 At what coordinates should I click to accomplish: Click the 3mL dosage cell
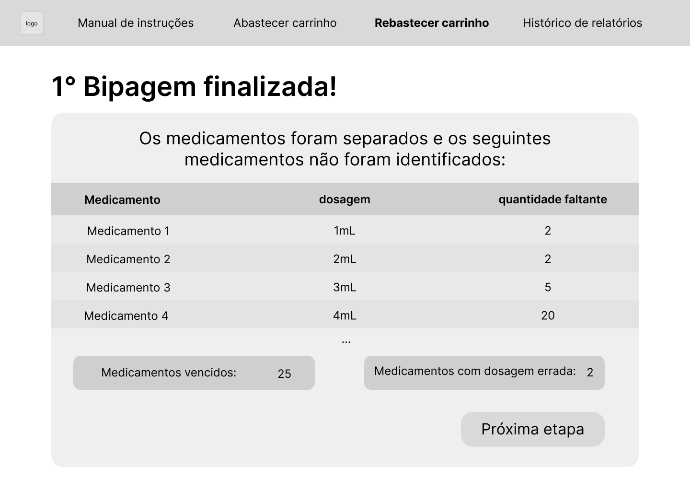pos(345,287)
